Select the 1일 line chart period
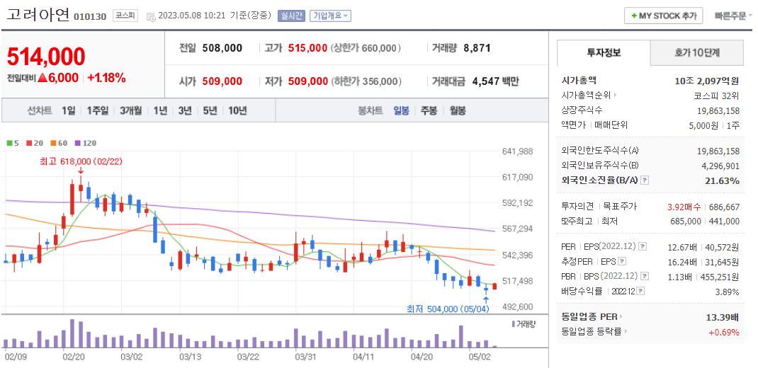Viewport: 758px width, 368px height. coord(68,110)
